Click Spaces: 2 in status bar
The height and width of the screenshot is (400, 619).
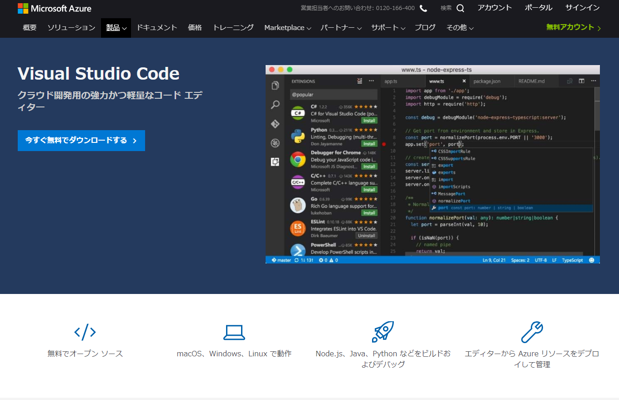520,260
